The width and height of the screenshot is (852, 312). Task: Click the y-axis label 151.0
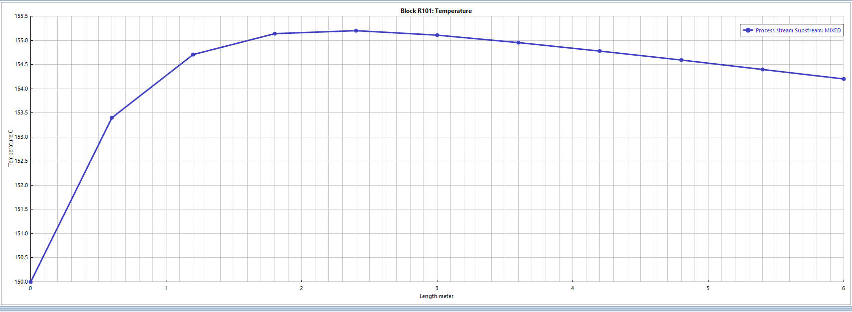point(21,233)
